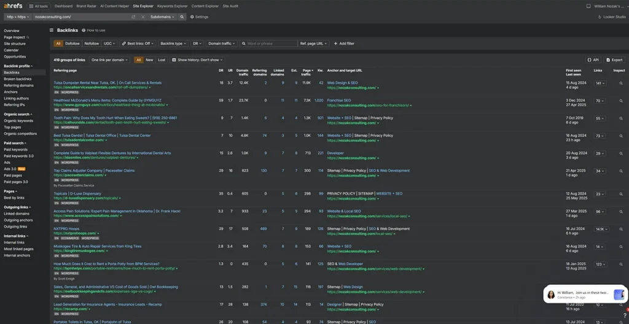Open URL in new tab icon
629x324 pixels.
pos(133,17)
